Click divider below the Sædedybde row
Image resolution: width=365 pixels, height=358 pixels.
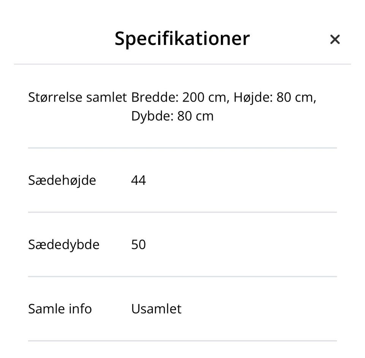point(182,276)
